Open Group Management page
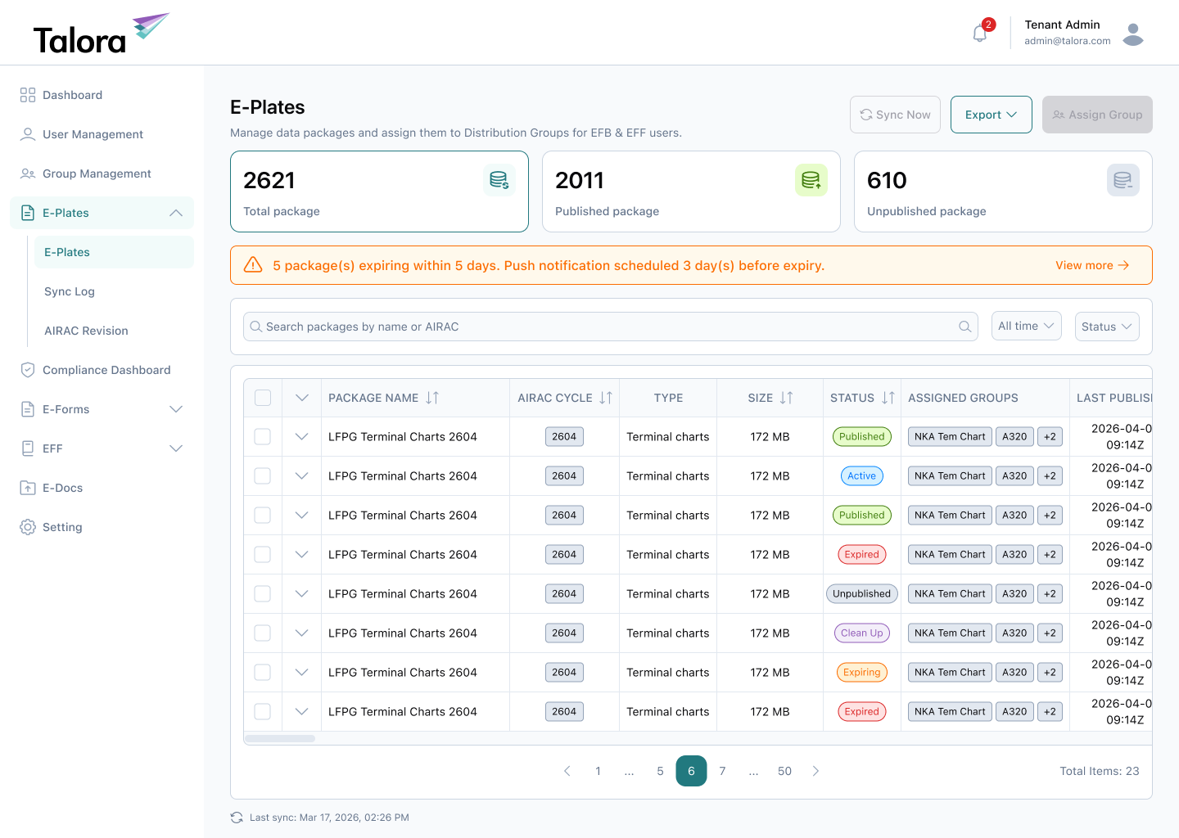This screenshot has height=838, width=1179. coord(102,173)
